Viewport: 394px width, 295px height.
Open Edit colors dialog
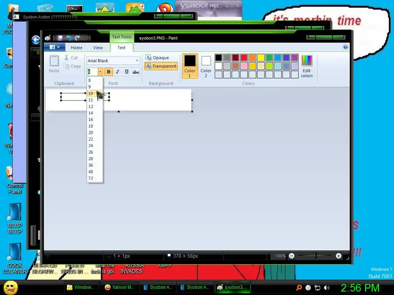(307, 66)
